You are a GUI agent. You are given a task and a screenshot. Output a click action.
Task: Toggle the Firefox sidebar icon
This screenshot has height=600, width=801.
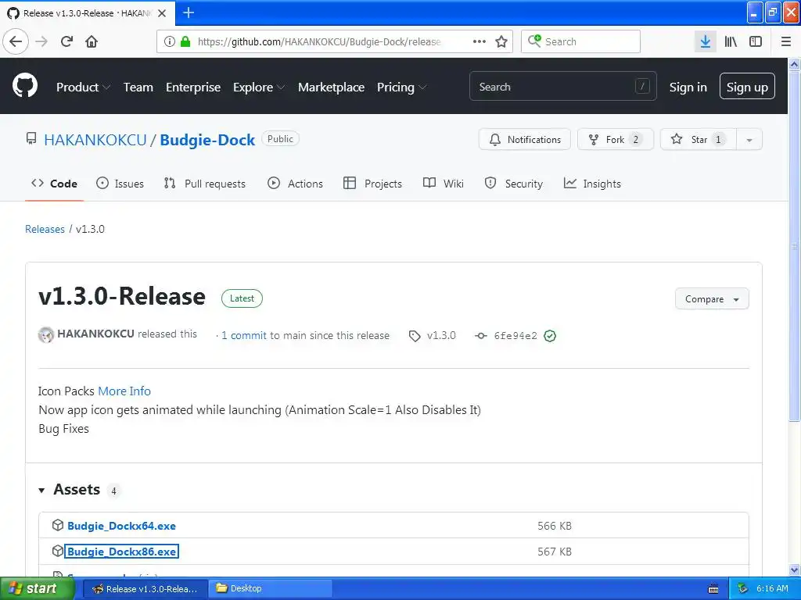[756, 41]
